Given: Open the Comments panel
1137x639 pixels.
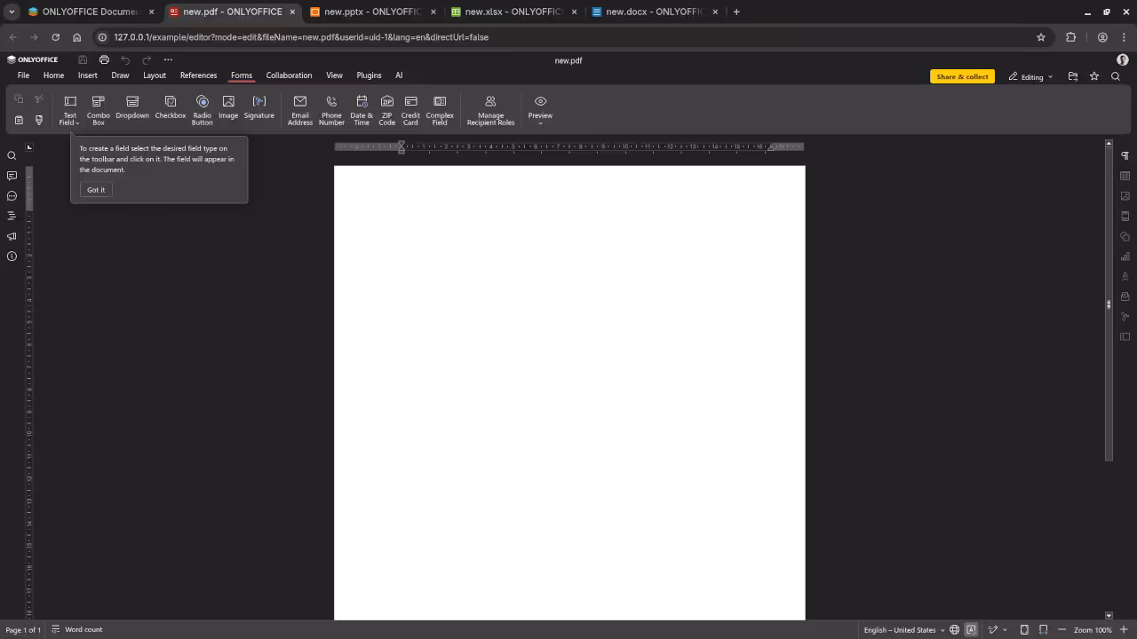Looking at the screenshot, I should pyautogui.click(x=12, y=176).
